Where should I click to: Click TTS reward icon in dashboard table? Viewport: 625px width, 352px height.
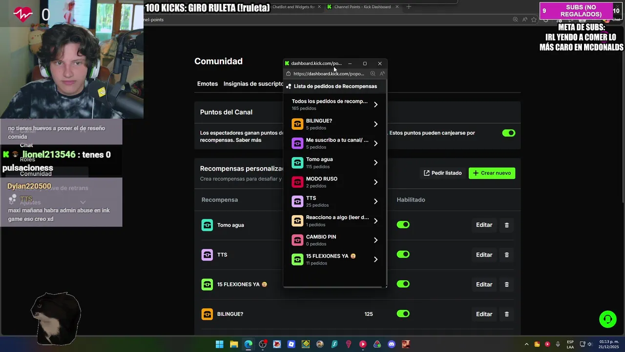tap(207, 255)
